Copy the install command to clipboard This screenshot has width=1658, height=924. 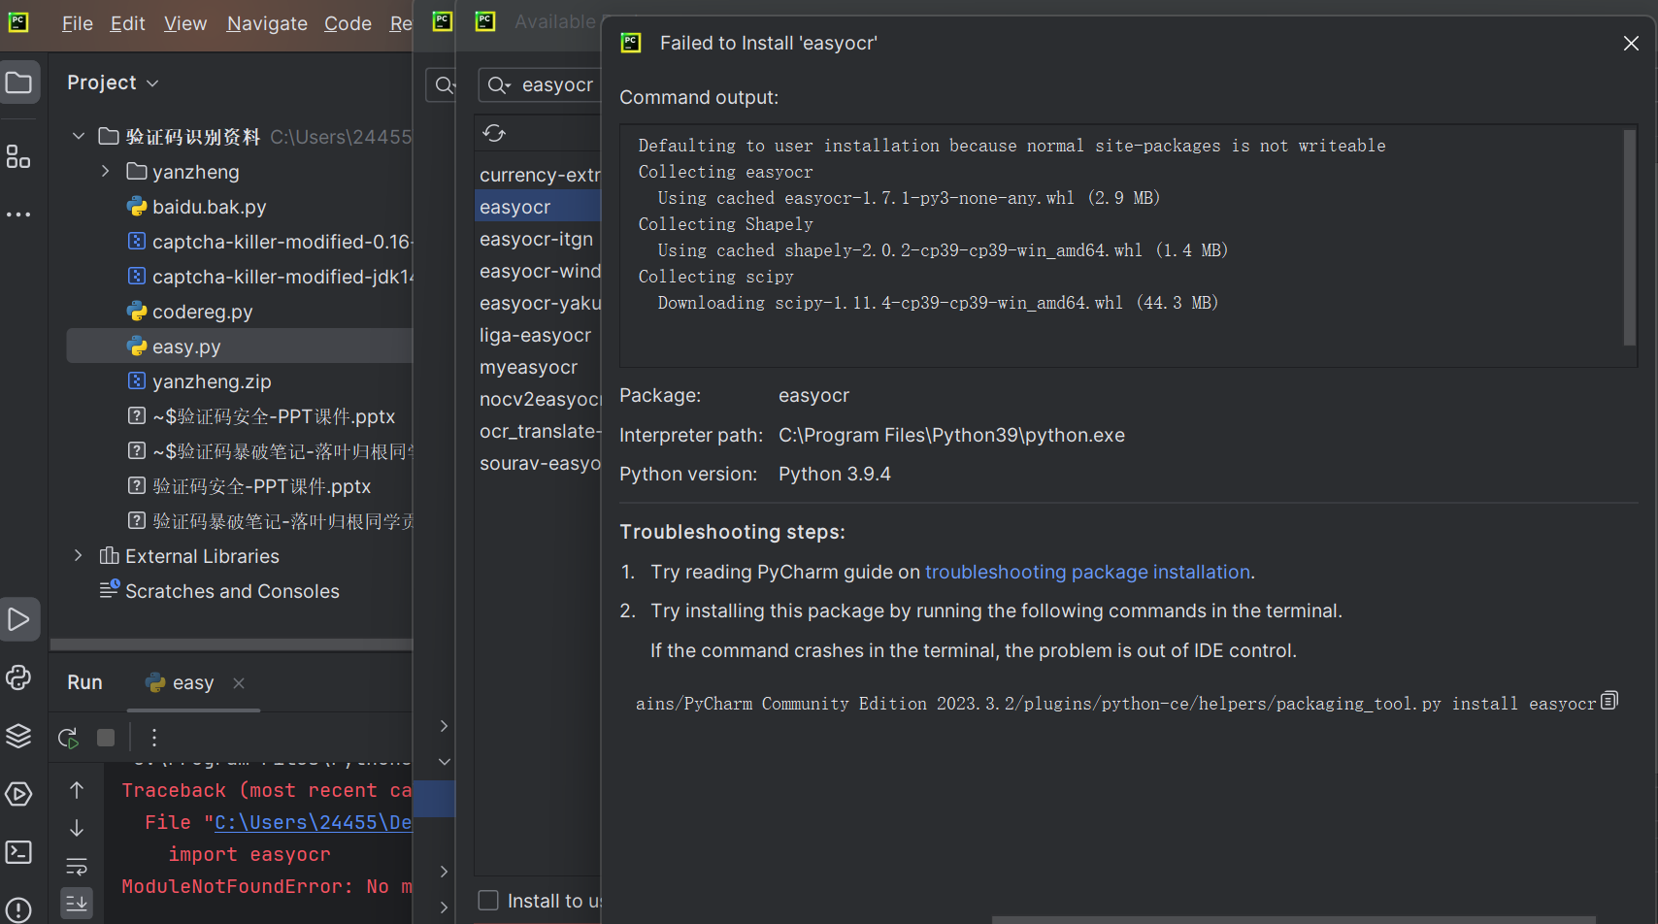click(1609, 701)
